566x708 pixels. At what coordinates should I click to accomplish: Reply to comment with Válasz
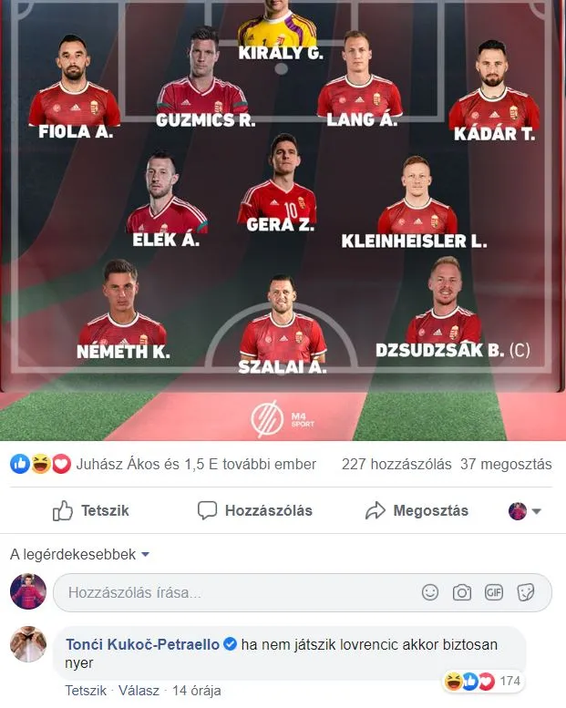(139, 691)
